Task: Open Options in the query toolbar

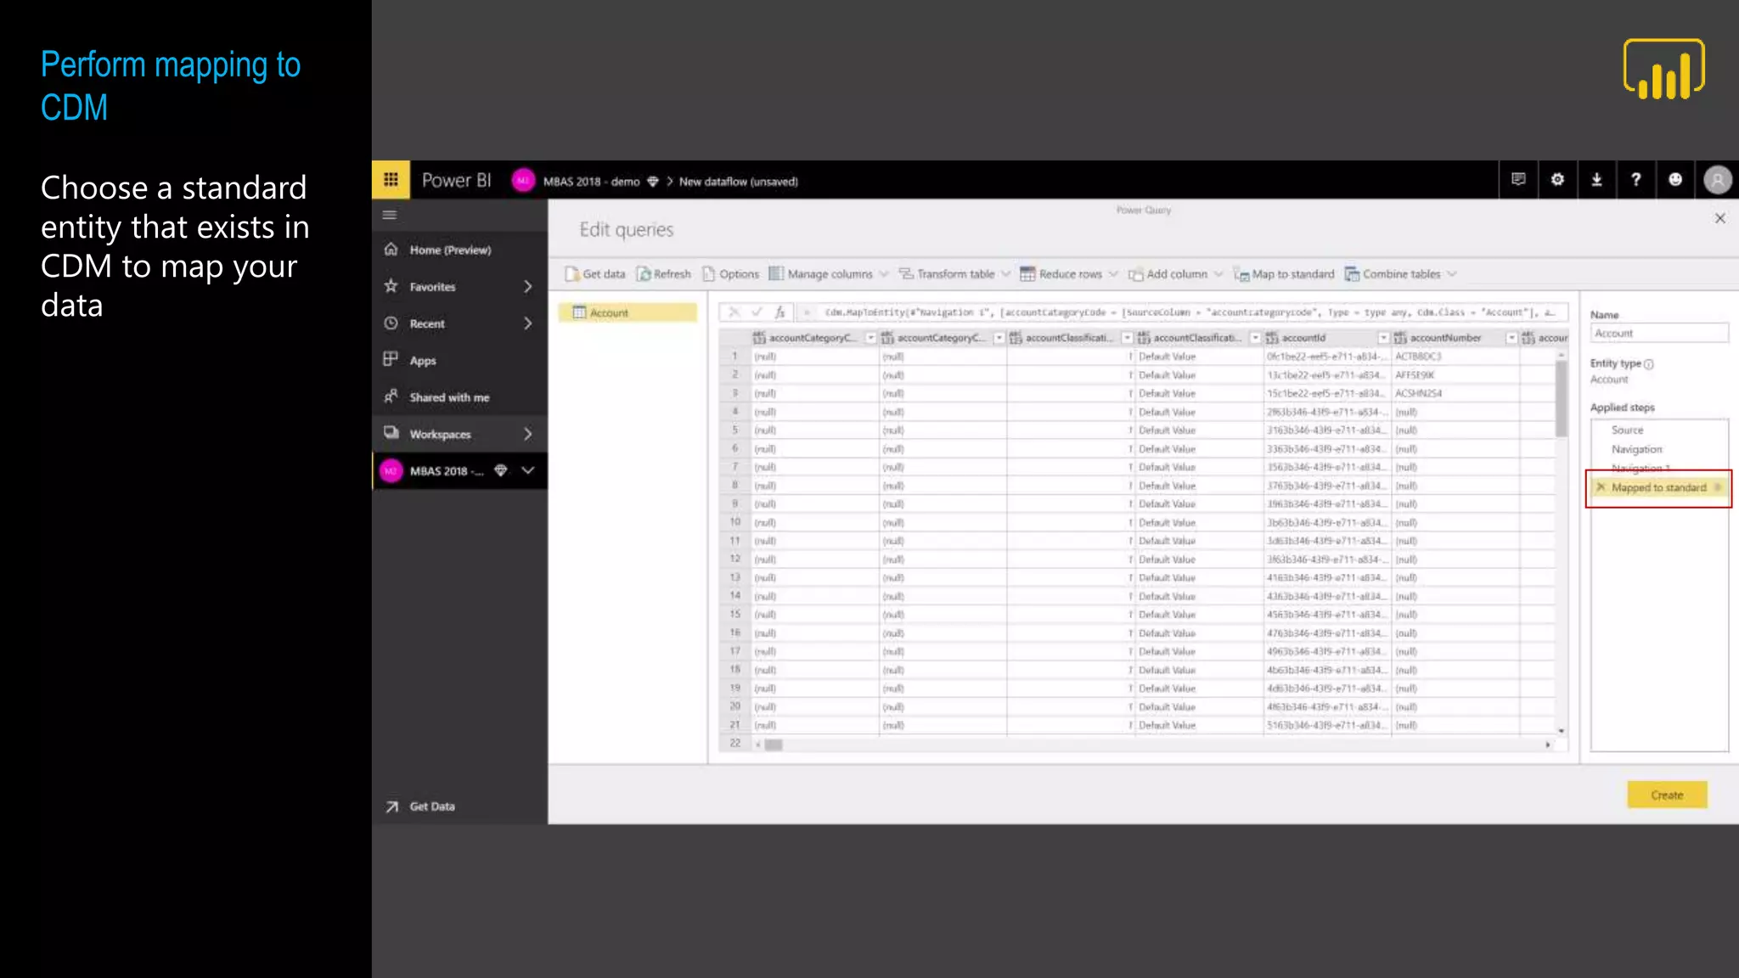Action: pyautogui.click(x=731, y=274)
